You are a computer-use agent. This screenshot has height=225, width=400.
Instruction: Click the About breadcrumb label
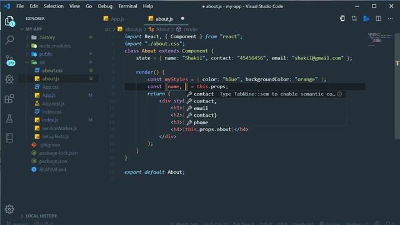click(x=163, y=29)
